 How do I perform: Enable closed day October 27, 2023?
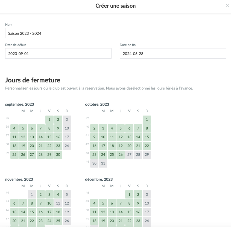[129, 154]
